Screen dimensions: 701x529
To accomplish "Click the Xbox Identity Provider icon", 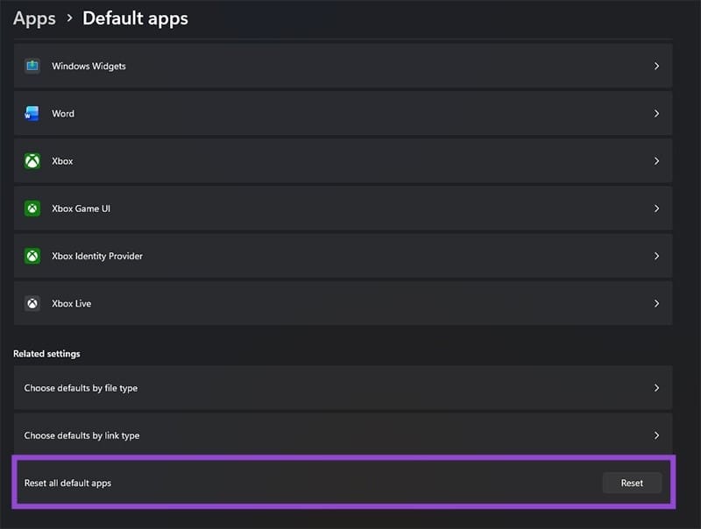I will pyautogui.click(x=32, y=256).
